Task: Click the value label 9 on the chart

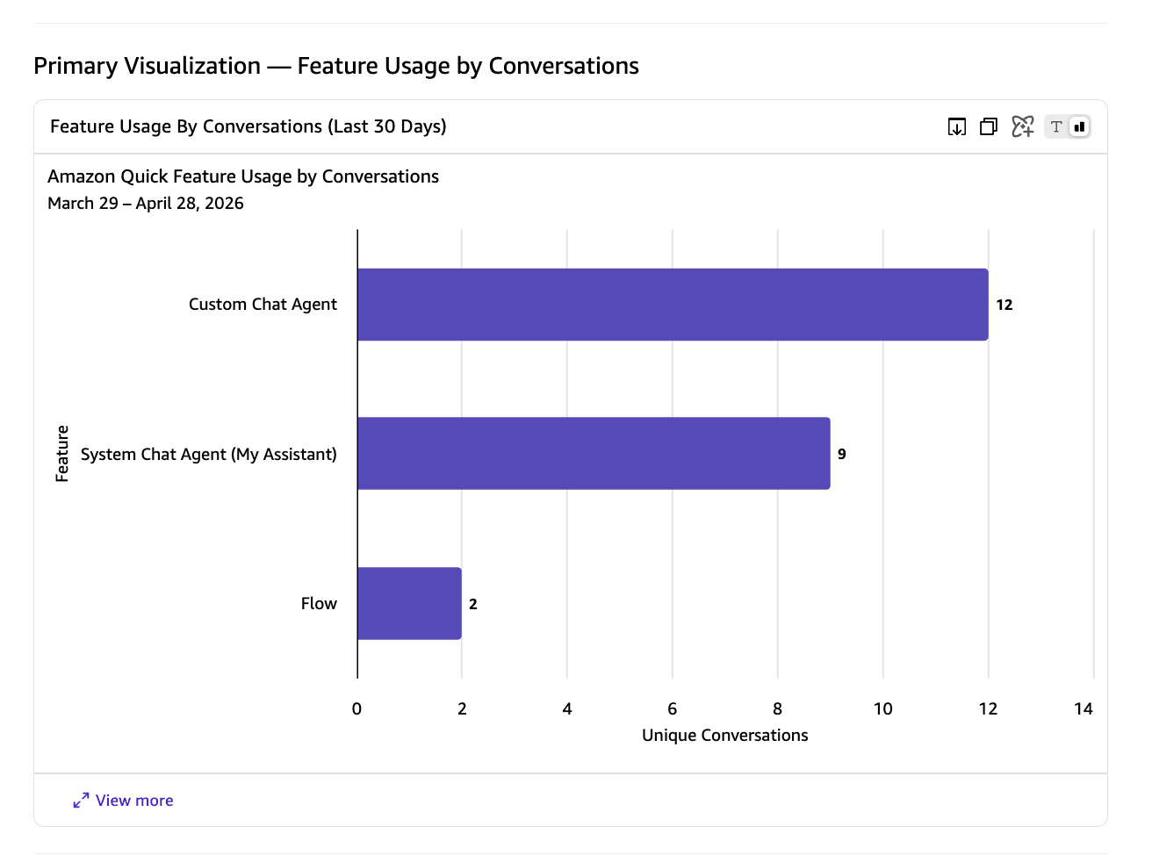Action: pyautogui.click(x=842, y=454)
